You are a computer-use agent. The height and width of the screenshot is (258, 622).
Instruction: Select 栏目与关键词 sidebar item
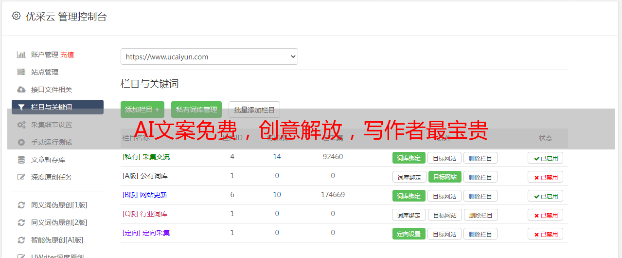pyautogui.click(x=57, y=107)
